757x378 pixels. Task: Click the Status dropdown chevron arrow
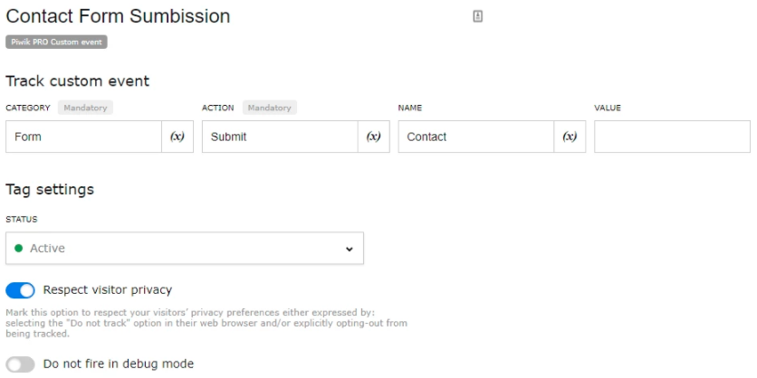pos(349,250)
